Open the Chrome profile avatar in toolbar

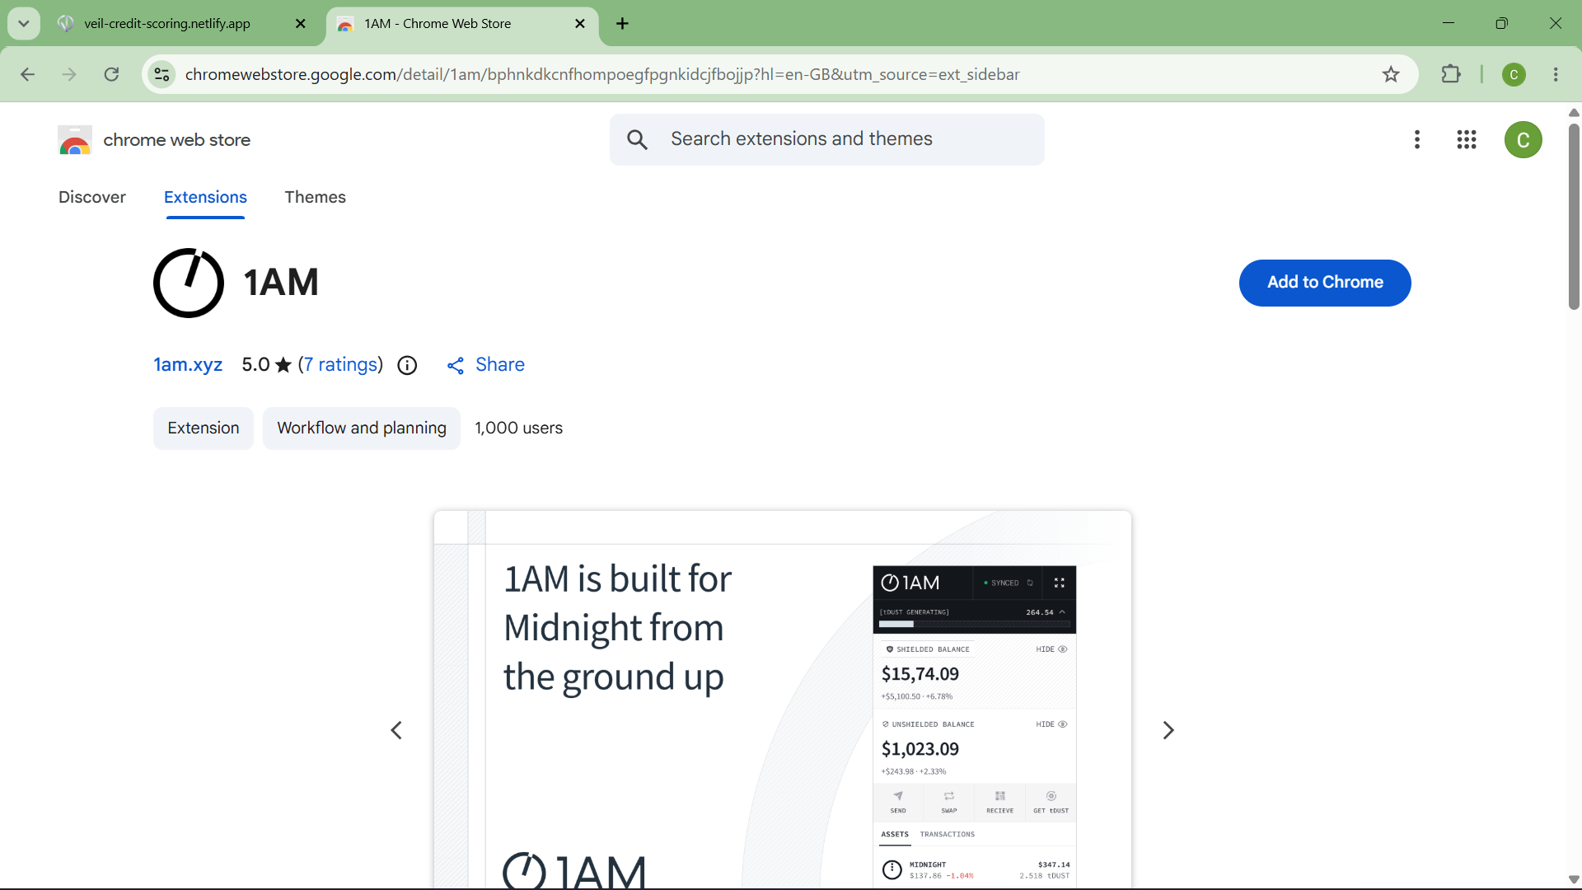(1514, 74)
